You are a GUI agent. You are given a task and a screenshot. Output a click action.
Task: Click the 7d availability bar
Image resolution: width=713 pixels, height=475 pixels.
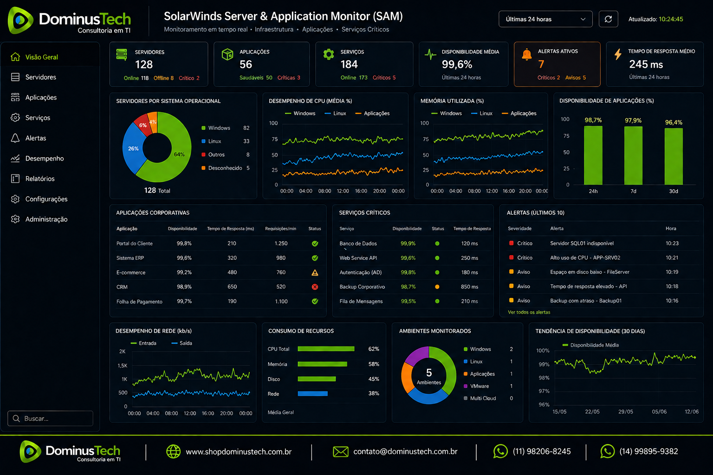point(633,155)
